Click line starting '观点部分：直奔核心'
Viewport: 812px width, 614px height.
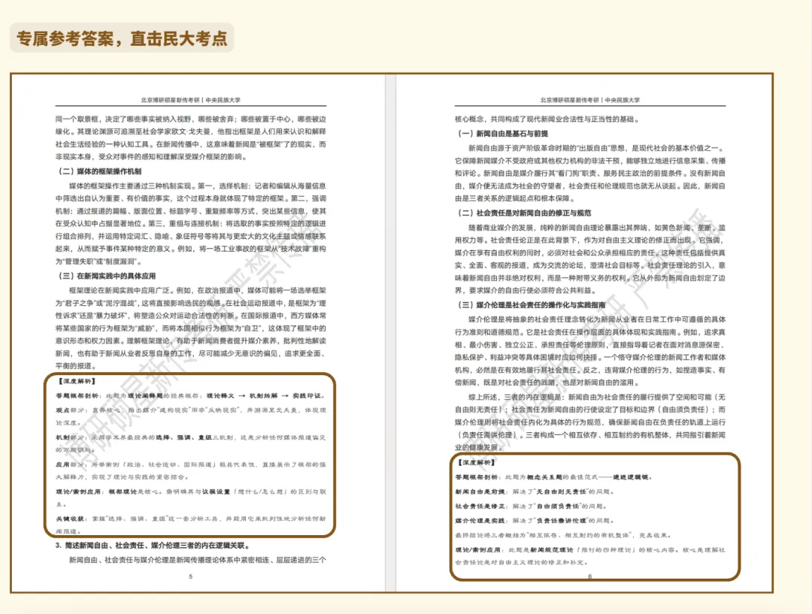[x=190, y=410]
